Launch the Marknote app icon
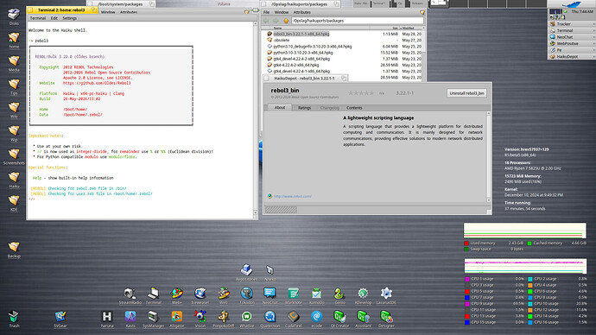 tap(293, 294)
